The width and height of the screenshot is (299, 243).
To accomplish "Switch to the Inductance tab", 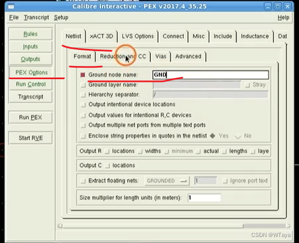I will click(255, 36).
